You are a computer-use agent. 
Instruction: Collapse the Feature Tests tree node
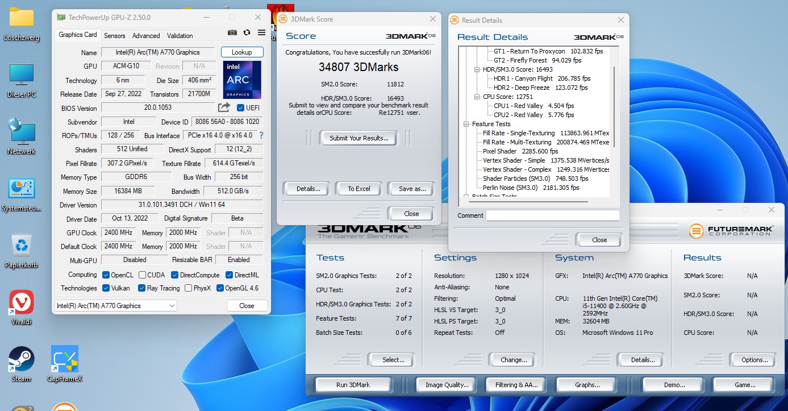coord(466,124)
